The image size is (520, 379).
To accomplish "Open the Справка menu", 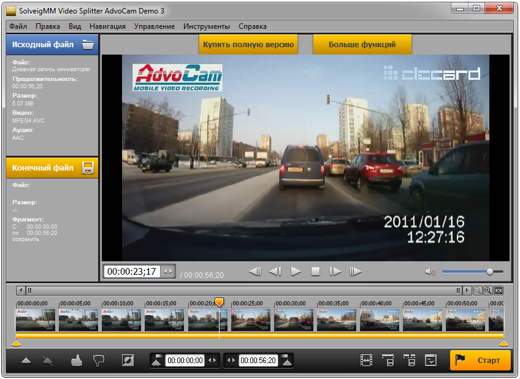I will coord(253,26).
